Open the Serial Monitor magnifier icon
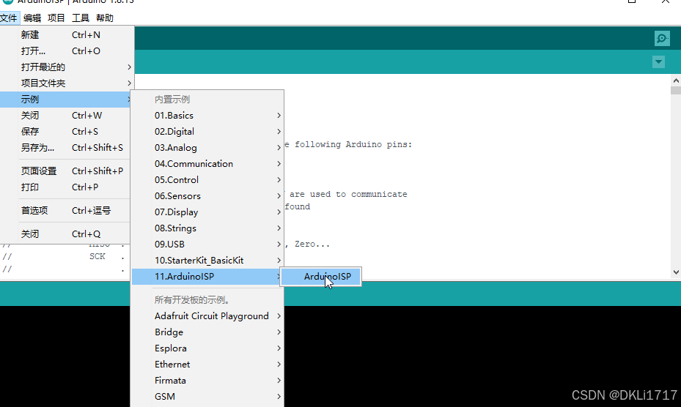This screenshot has height=407, width=681. tap(662, 39)
